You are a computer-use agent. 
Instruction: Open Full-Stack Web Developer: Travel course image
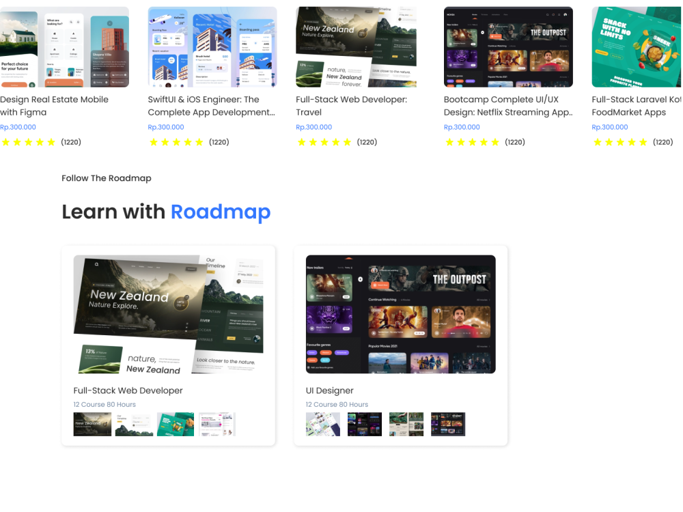point(356,47)
